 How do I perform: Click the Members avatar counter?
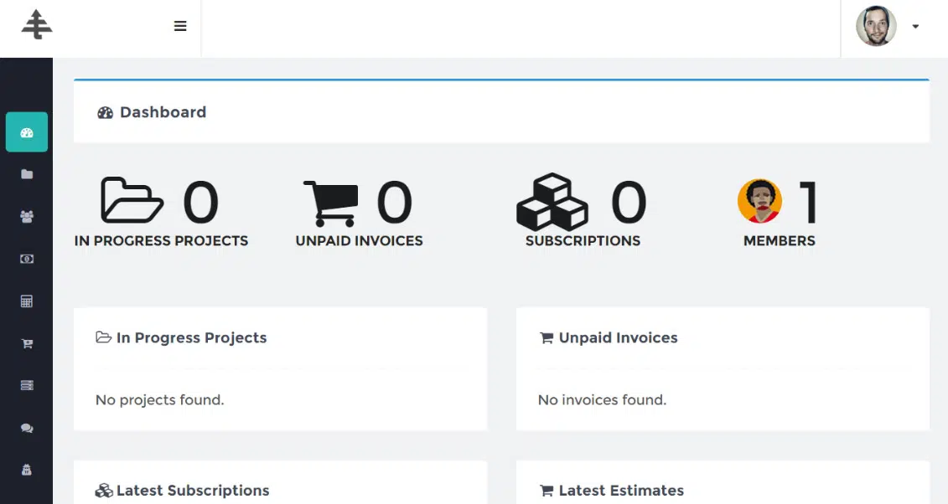779,213
